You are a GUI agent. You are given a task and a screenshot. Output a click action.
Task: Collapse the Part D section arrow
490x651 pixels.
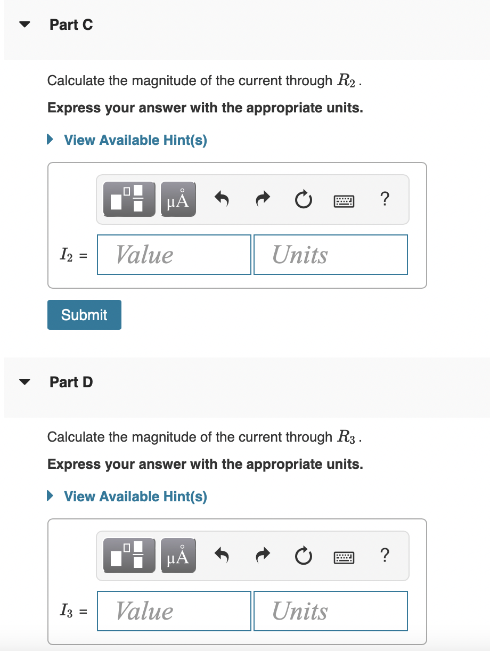(24, 382)
